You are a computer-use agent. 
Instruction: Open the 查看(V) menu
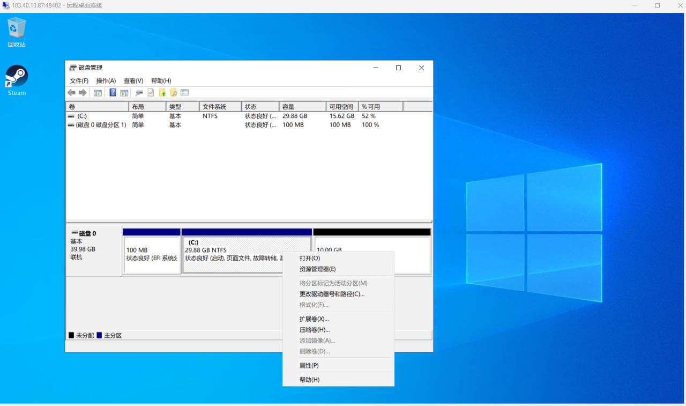(x=133, y=81)
